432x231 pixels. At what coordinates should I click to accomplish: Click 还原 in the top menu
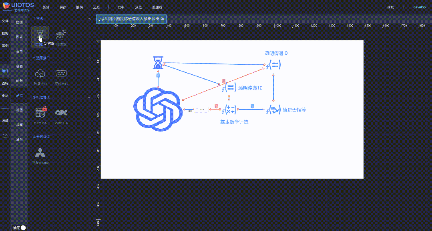[96, 7]
